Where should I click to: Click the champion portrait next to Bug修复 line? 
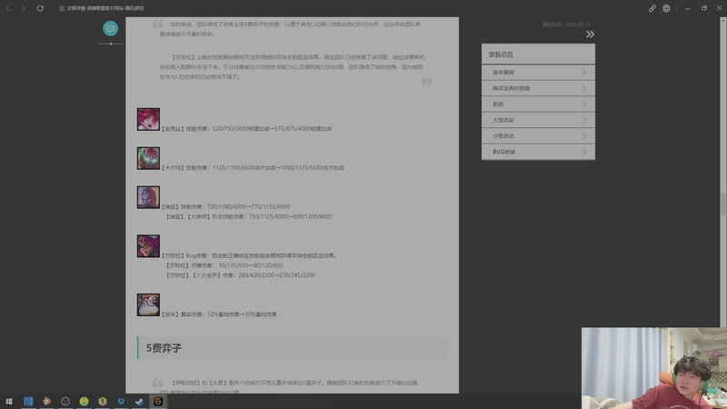pos(148,245)
